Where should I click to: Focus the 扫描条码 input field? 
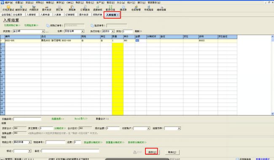point(27,119)
